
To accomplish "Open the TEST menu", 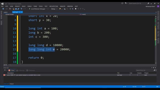I will tap(46, 6).
